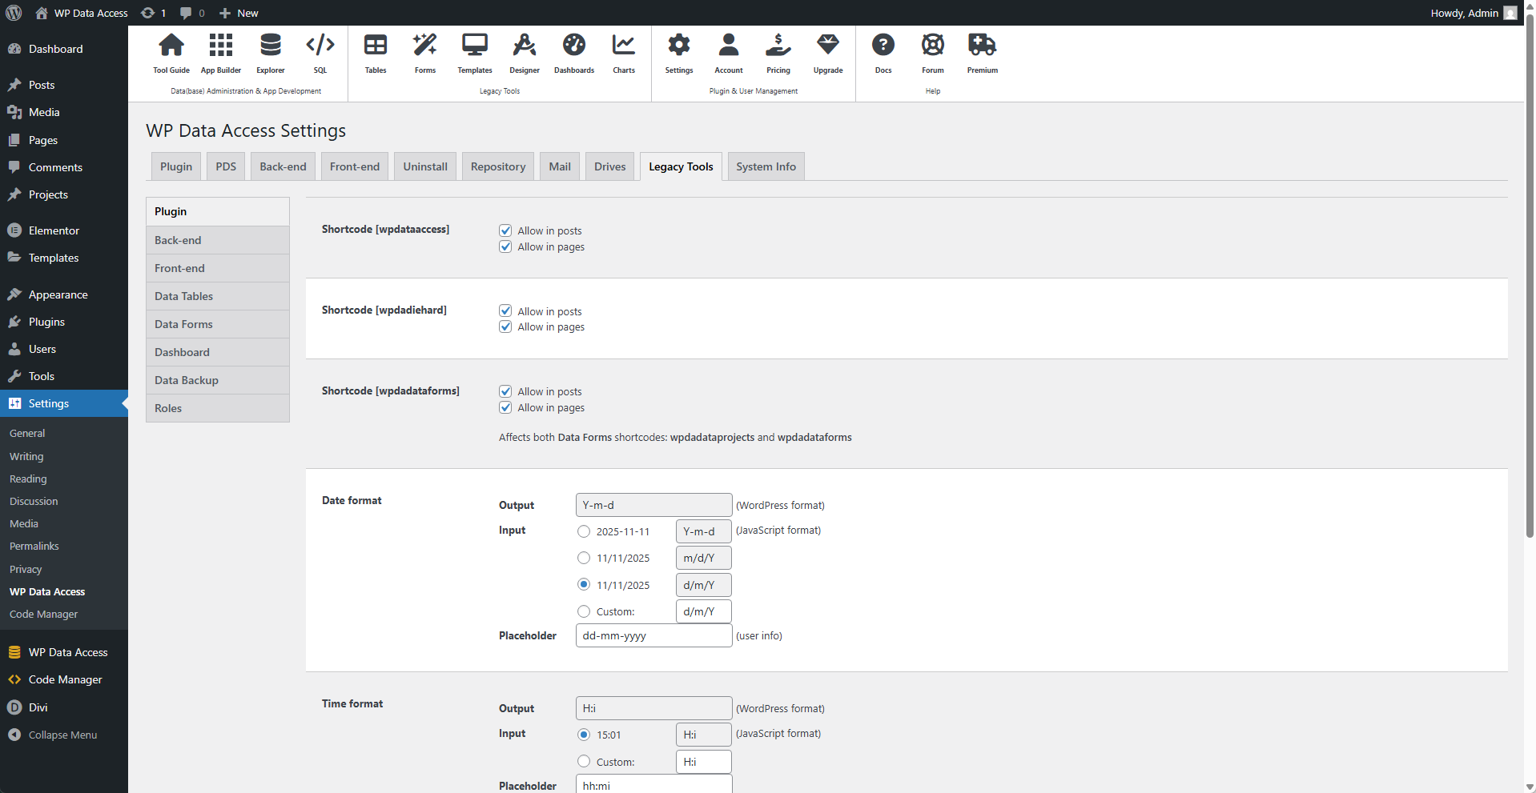Image resolution: width=1536 pixels, height=793 pixels.
Task: Open the System Info tab
Action: (x=765, y=166)
